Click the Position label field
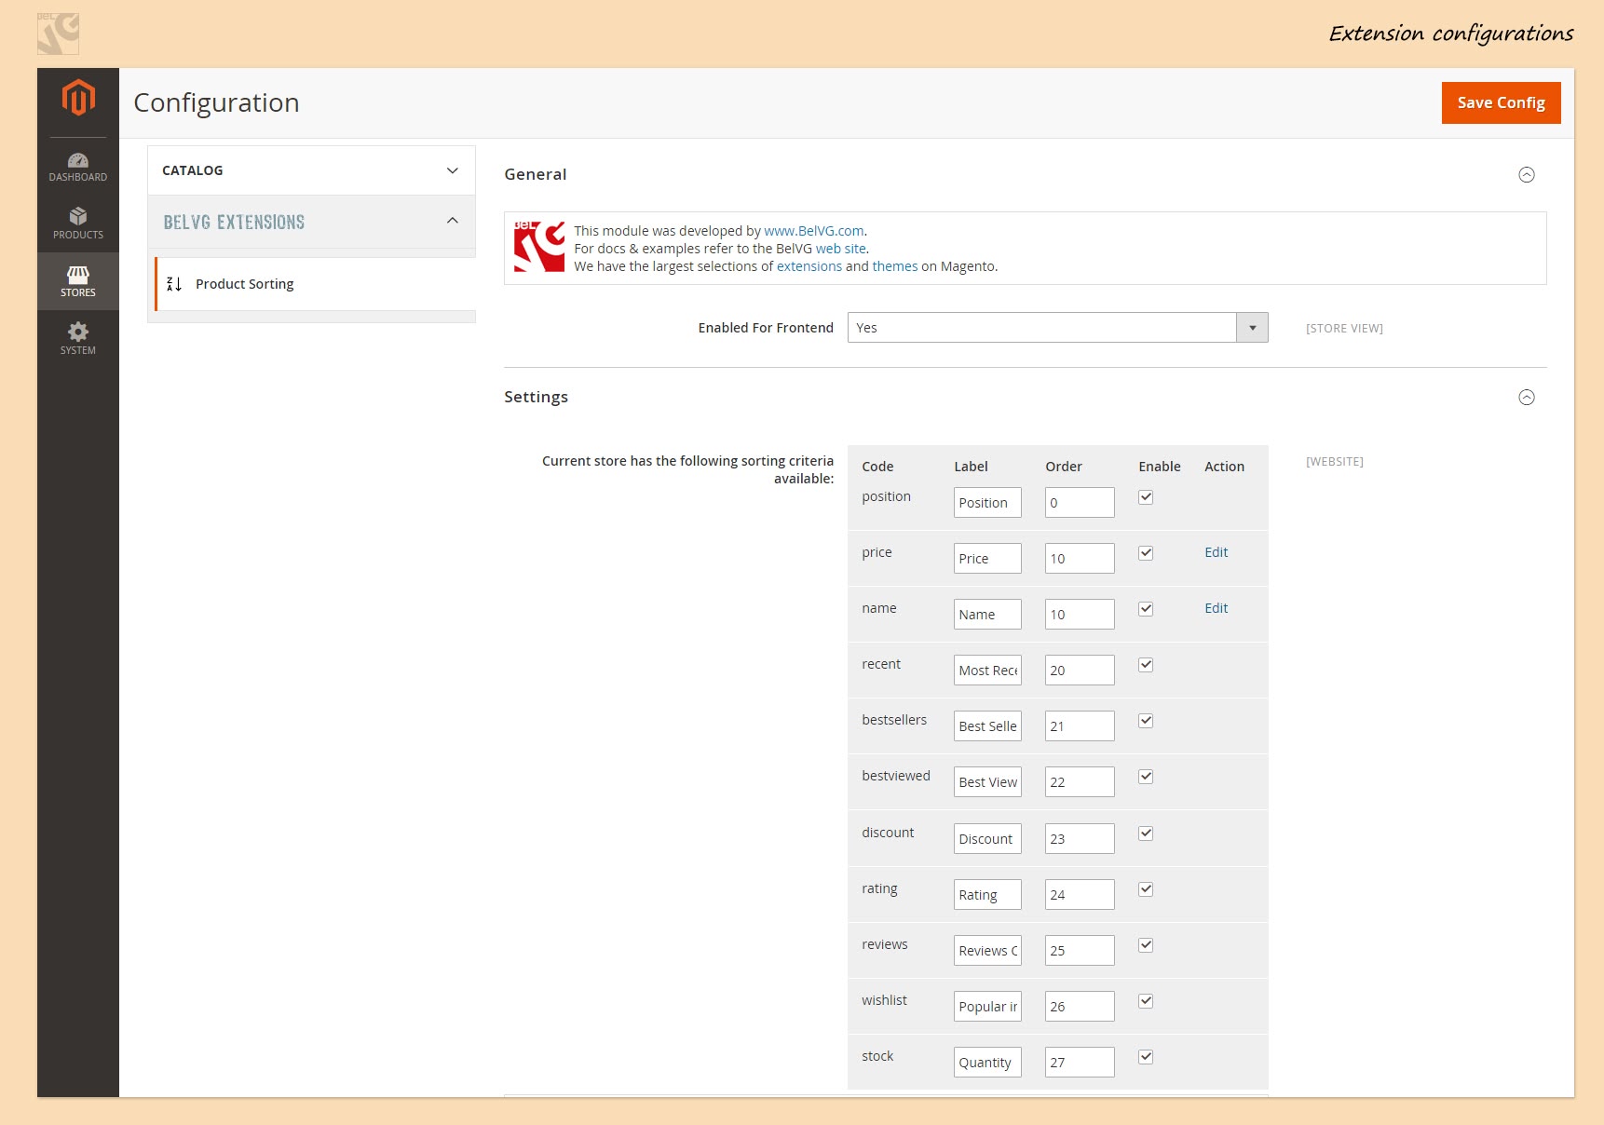This screenshot has height=1125, width=1604. coord(987,503)
